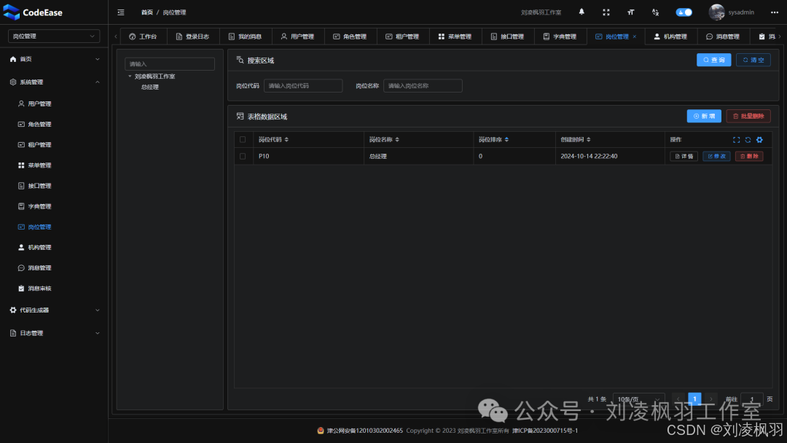
Task: Open 机构管理 in the sidebar
Action: (54, 248)
